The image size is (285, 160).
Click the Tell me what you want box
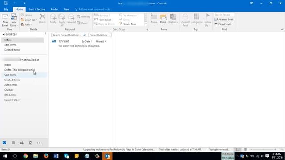(x=94, y=9)
